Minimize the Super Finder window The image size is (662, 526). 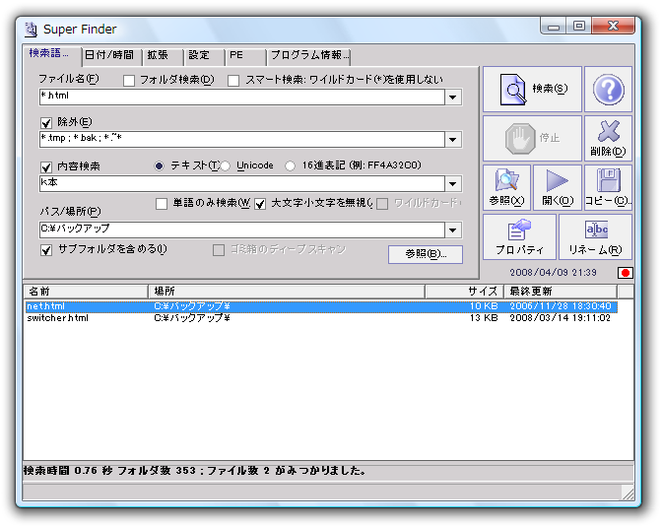[554, 27]
